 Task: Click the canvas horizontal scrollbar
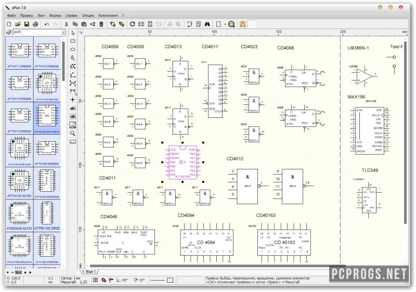(217, 266)
